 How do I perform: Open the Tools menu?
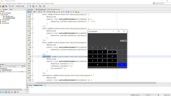[x=42, y=3]
